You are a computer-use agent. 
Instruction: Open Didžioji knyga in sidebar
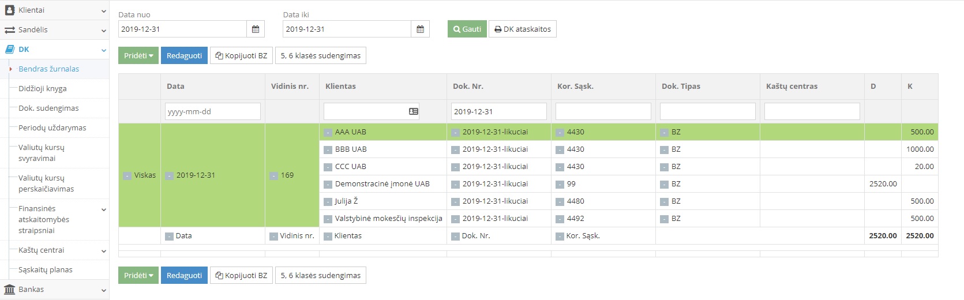(x=43, y=89)
